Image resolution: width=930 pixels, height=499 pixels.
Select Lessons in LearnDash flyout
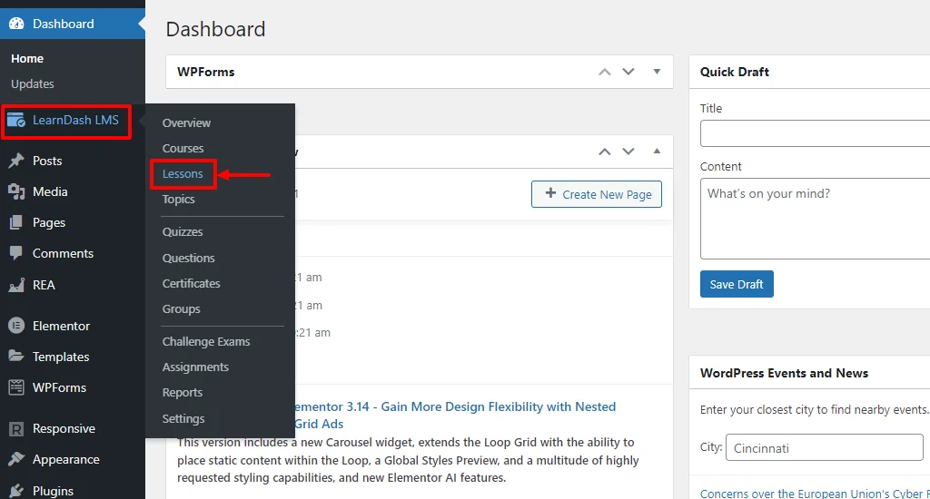(x=183, y=173)
